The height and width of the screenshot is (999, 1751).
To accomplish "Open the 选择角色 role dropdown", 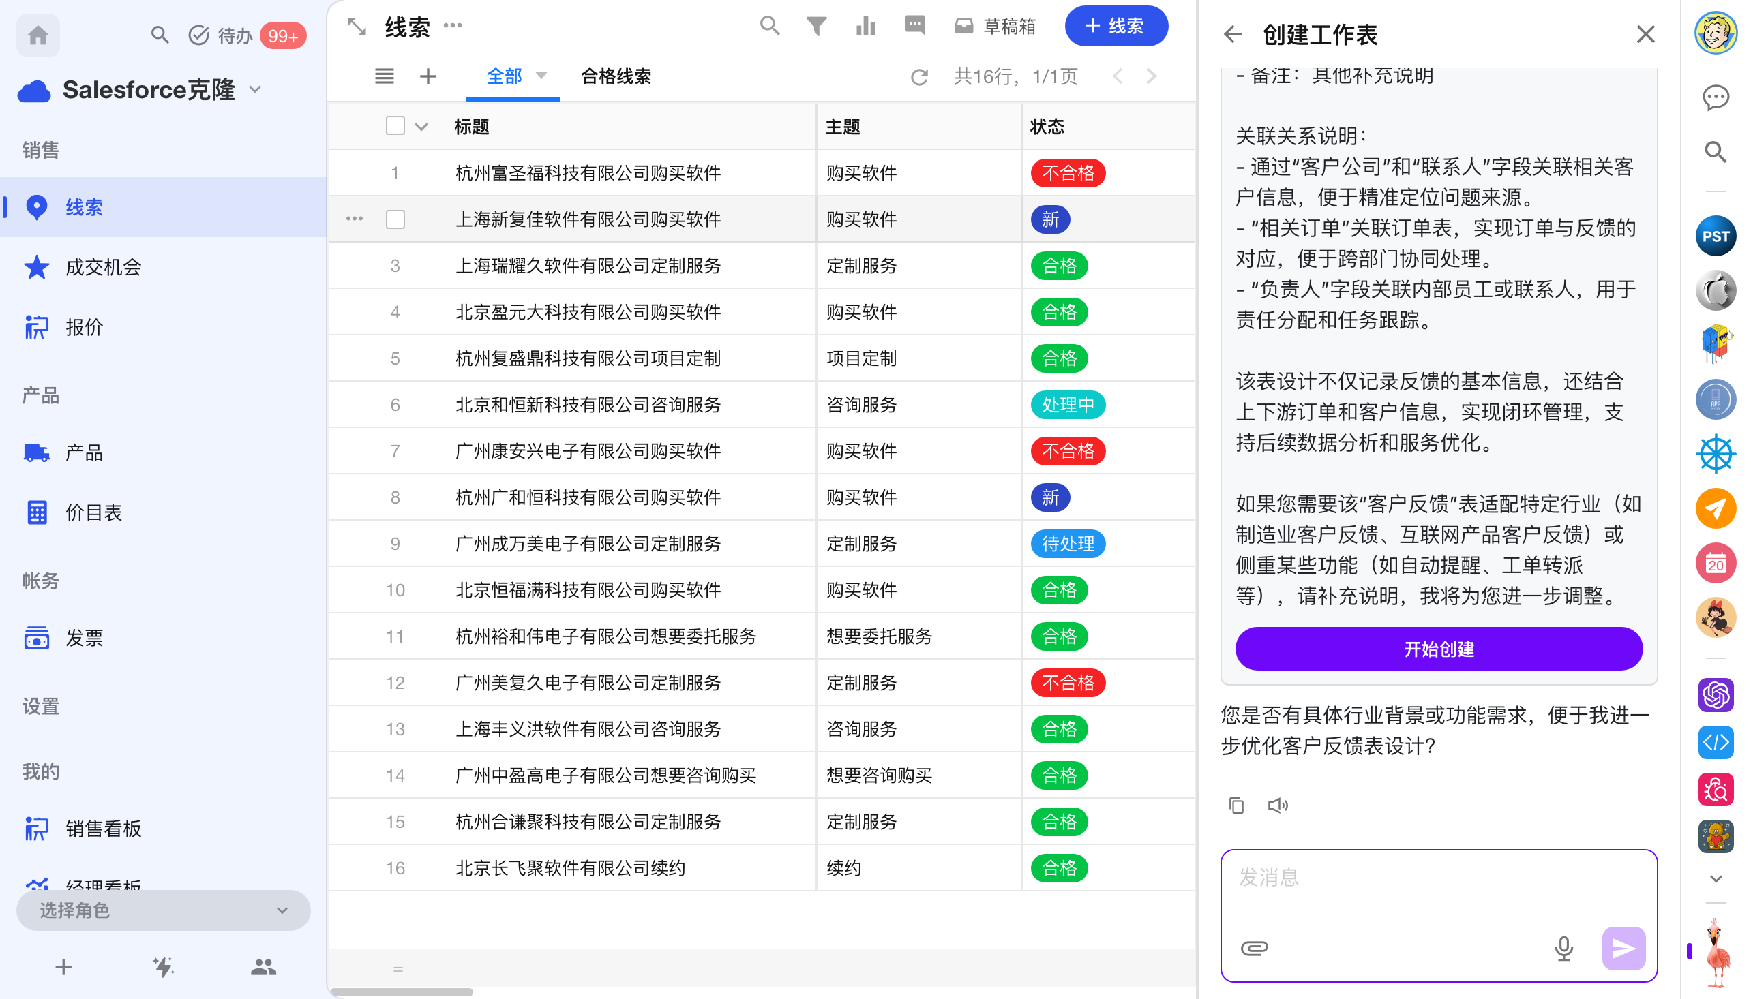I will point(163,910).
